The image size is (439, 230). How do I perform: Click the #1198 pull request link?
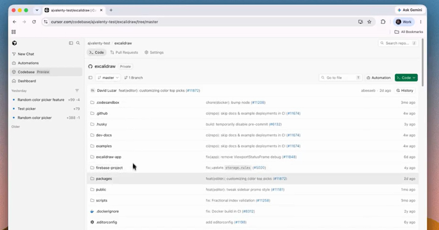(x=241, y=222)
